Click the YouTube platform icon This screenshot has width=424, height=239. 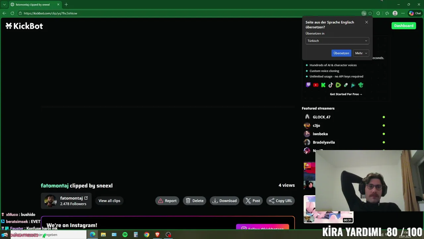point(316,85)
